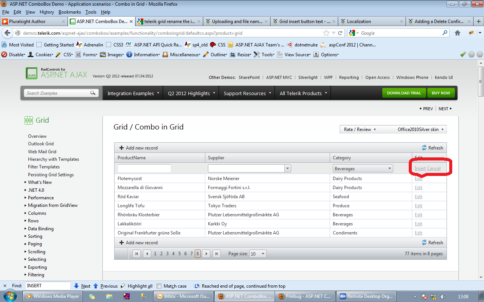This screenshot has width=484, height=302.
Task: Go to the next grid page arrow
Action: [x=206, y=254]
